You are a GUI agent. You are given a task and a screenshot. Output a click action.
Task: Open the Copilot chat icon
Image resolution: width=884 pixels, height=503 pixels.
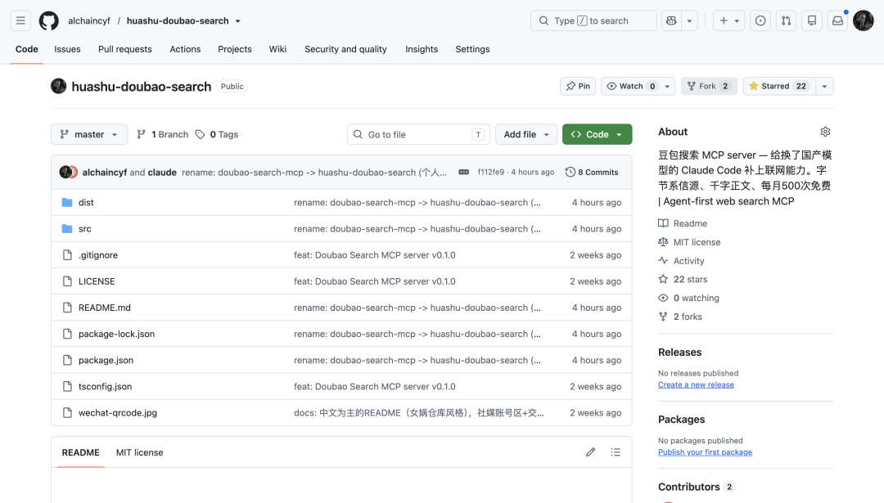tap(671, 20)
